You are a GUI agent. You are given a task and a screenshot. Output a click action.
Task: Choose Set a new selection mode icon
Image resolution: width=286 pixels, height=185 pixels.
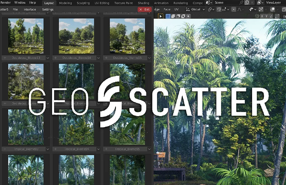(x=168, y=16)
